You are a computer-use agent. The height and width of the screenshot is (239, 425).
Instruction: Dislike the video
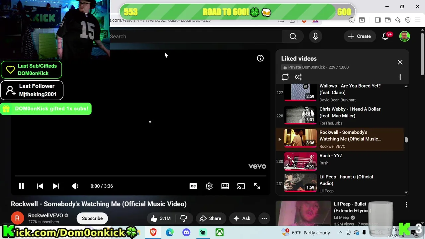184,218
